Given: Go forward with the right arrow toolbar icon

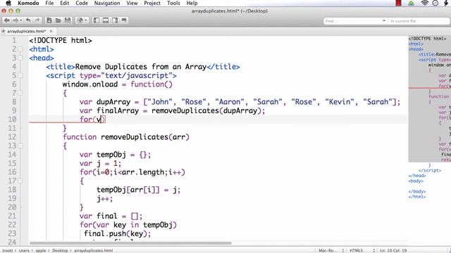Looking at the screenshot, I should point(16,20).
